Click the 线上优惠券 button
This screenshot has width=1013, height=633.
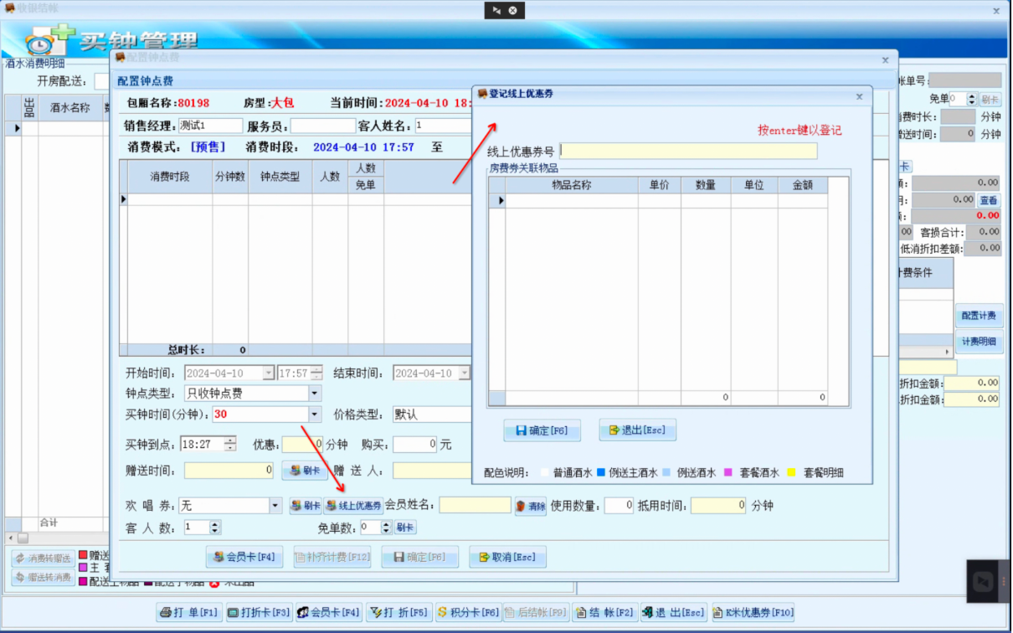tap(353, 506)
